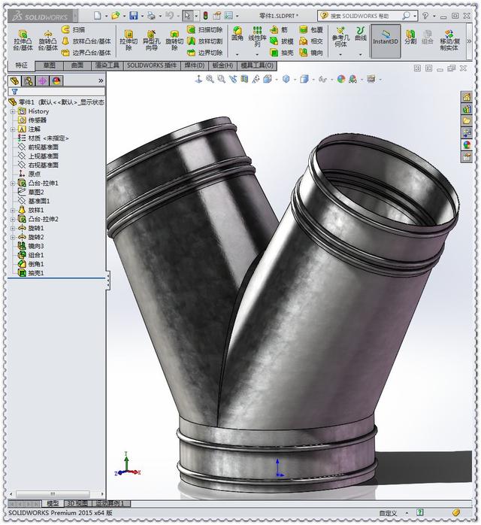The height and width of the screenshot is (525, 481).
Task: Open the 异型孔向导 hole wizard
Action: pyautogui.click(x=152, y=40)
